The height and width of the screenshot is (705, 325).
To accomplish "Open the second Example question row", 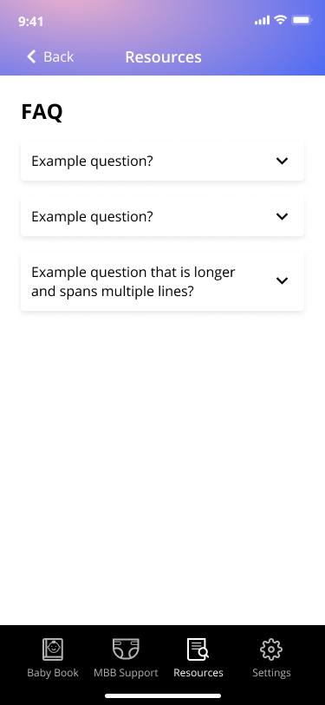I will (163, 217).
